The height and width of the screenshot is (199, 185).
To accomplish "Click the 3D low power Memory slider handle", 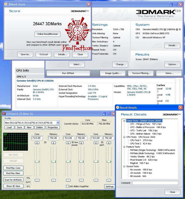I will tap(81, 161).
